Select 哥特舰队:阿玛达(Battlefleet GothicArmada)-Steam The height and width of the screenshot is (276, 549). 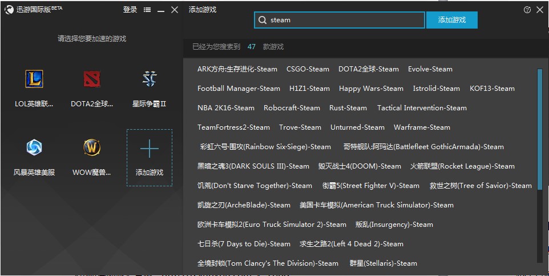pyautogui.click(x=423, y=147)
